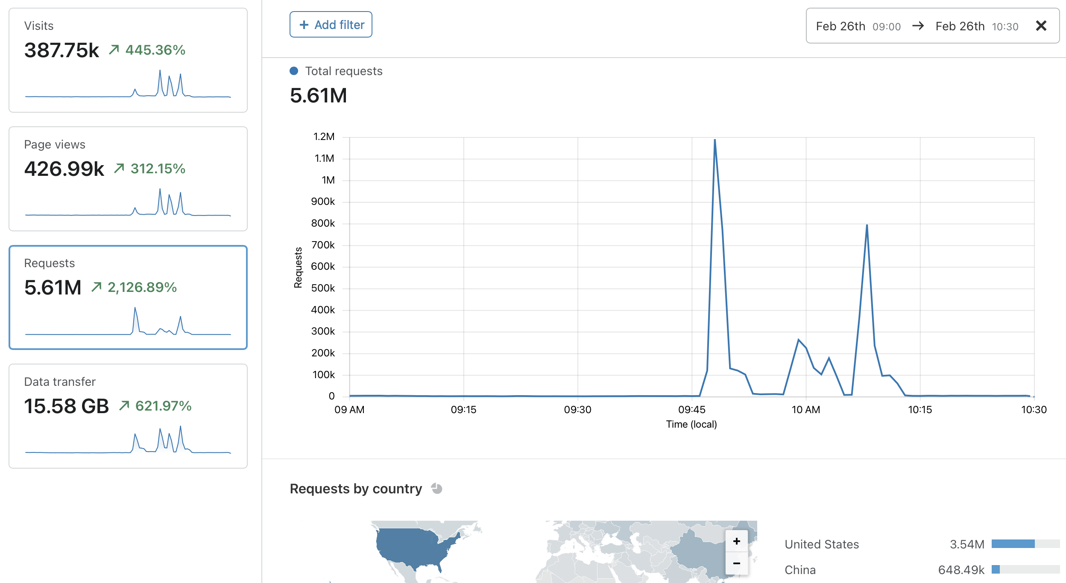The image size is (1066, 583).
Task: Zoom in on the country map
Action: tap(737, 541)
